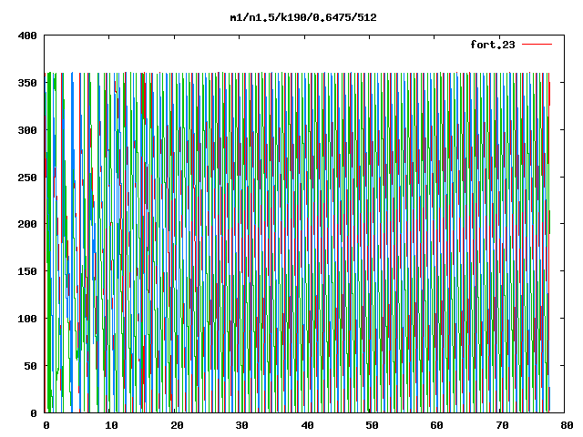Screen dimensions: 583x437
Task: Click y-axis label 50
Action: tap(31, 366)
